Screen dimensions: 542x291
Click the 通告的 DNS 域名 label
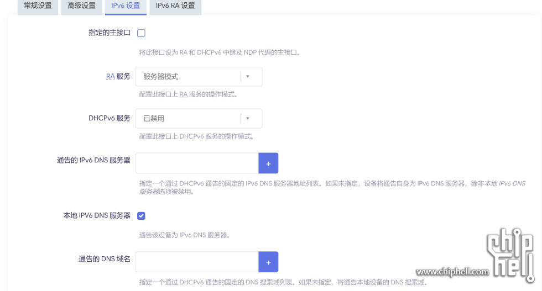click(105, 259)
